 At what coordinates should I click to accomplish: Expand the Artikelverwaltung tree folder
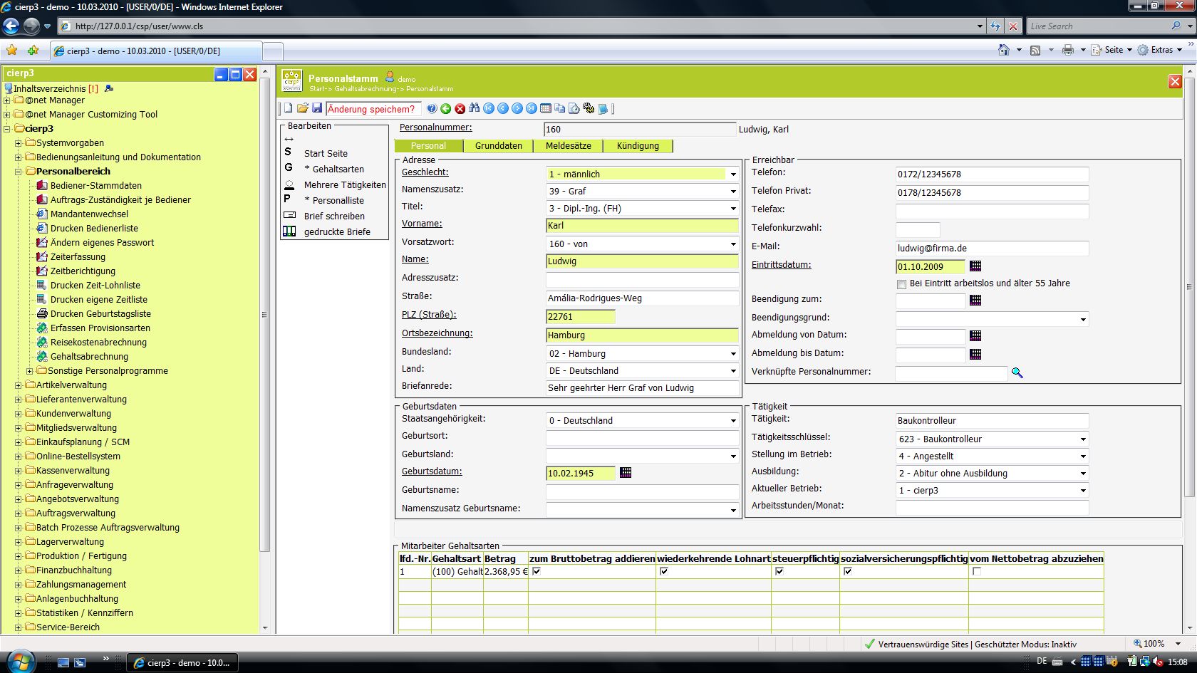click(x=19, y=385)
